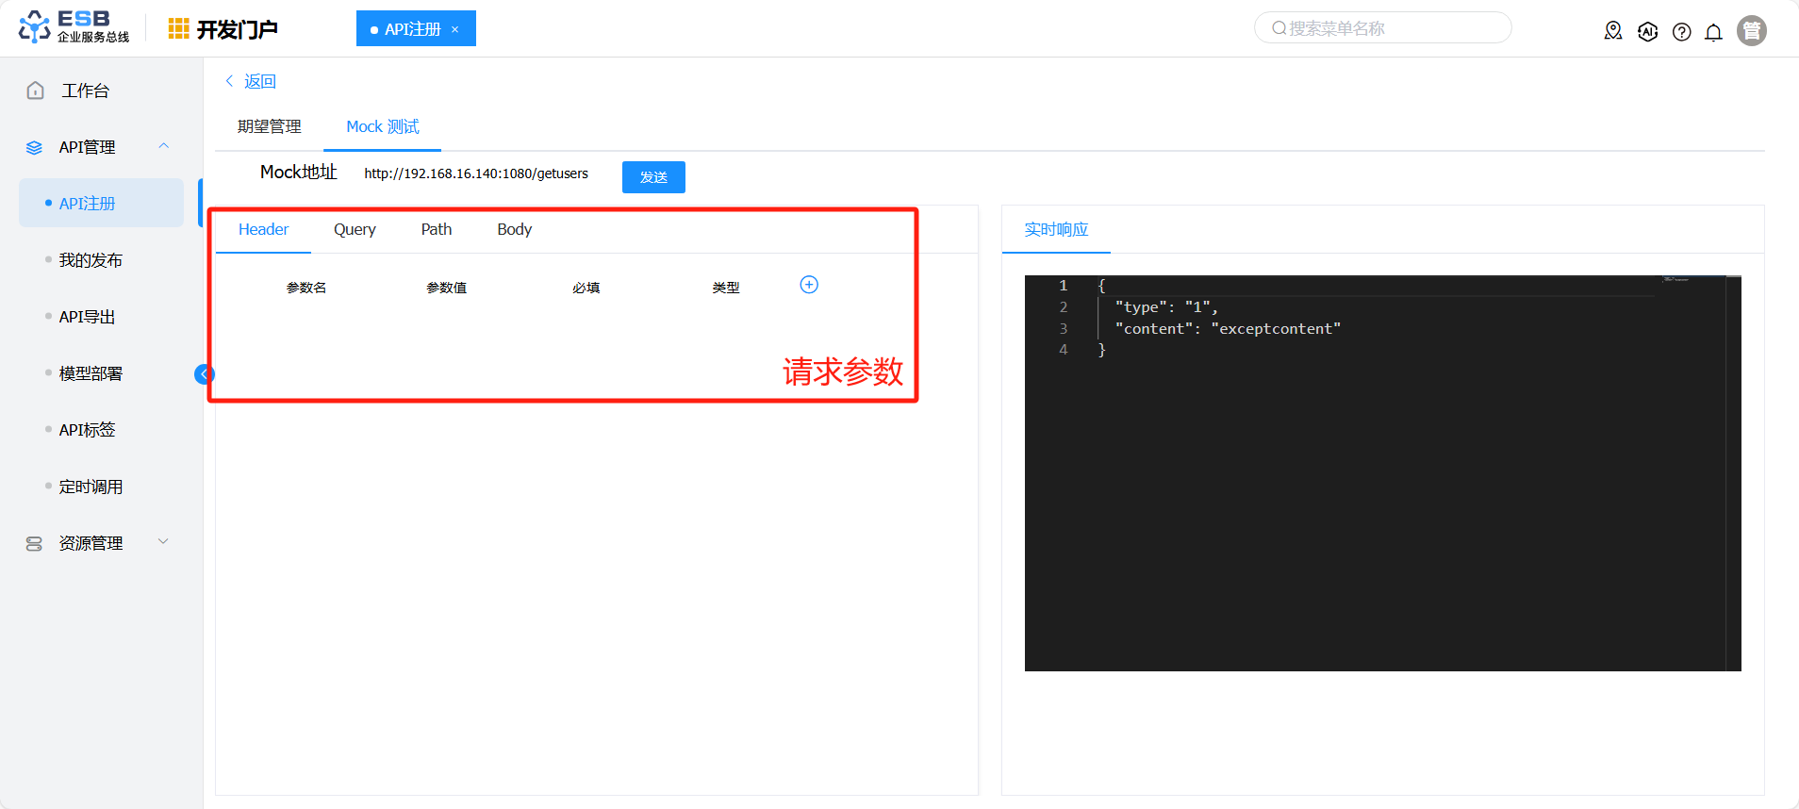Collapse the API管理 menu group
Screen dimensions: 1799x809
[163, 146]
